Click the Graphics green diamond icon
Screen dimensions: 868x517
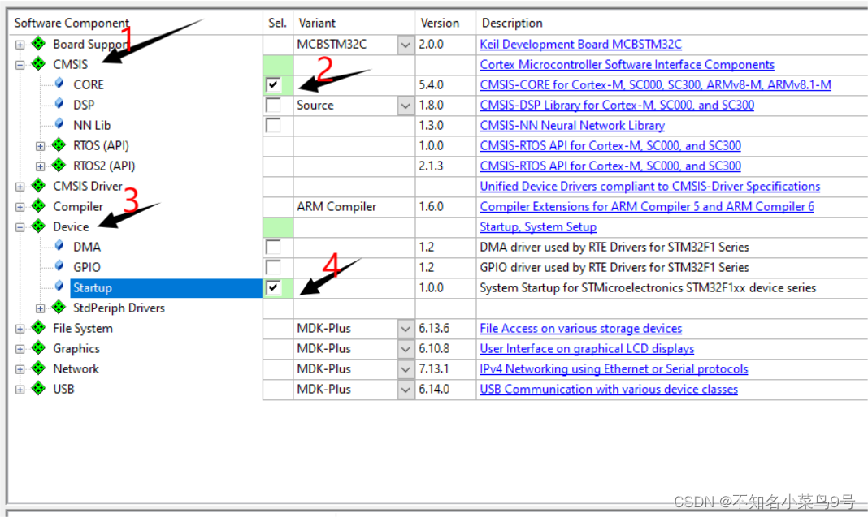pyautogui.click(x=38, y=348)
